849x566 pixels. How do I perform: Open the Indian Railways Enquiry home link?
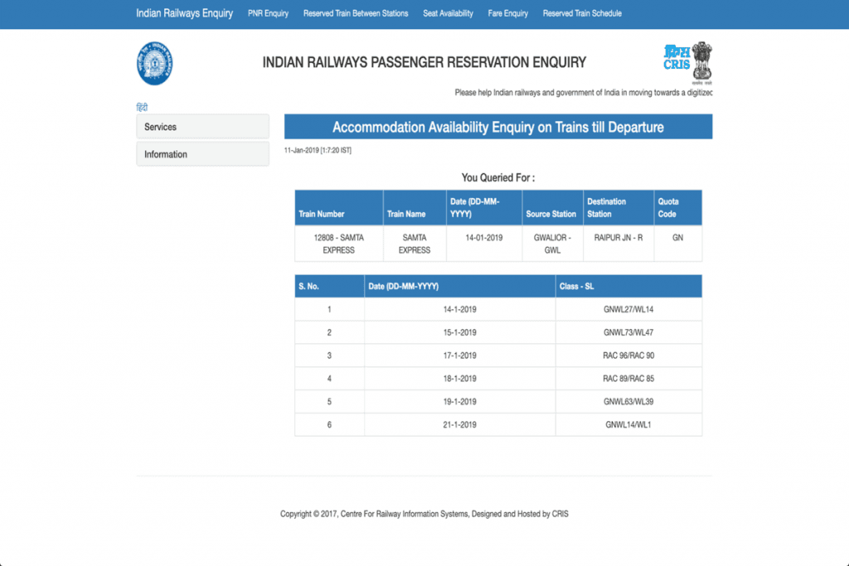point(184,13)
